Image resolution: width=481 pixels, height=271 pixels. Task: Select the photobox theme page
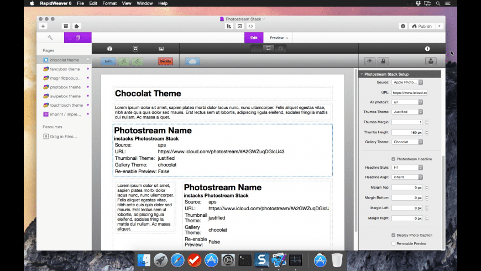coord(64,87)
